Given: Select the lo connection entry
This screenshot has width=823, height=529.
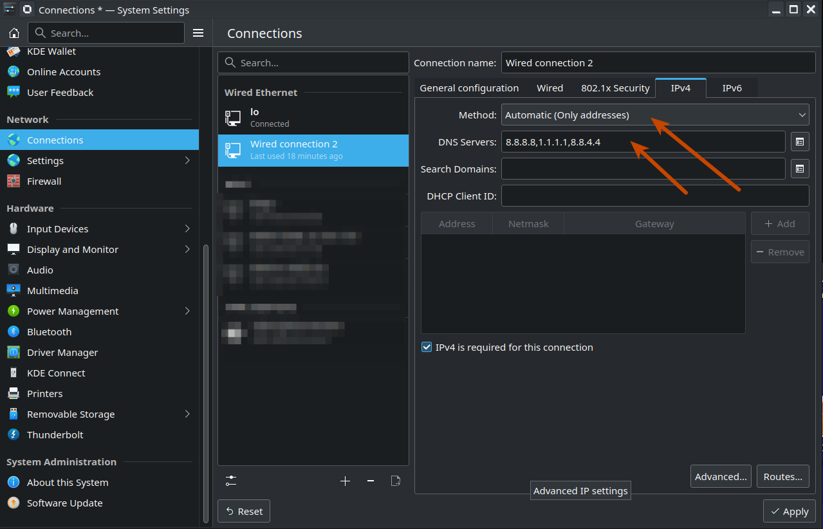Looking at the screenshot, I should pos(313,118).
